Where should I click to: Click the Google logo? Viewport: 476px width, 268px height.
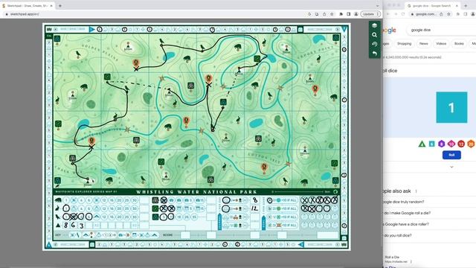click(390, 30)
